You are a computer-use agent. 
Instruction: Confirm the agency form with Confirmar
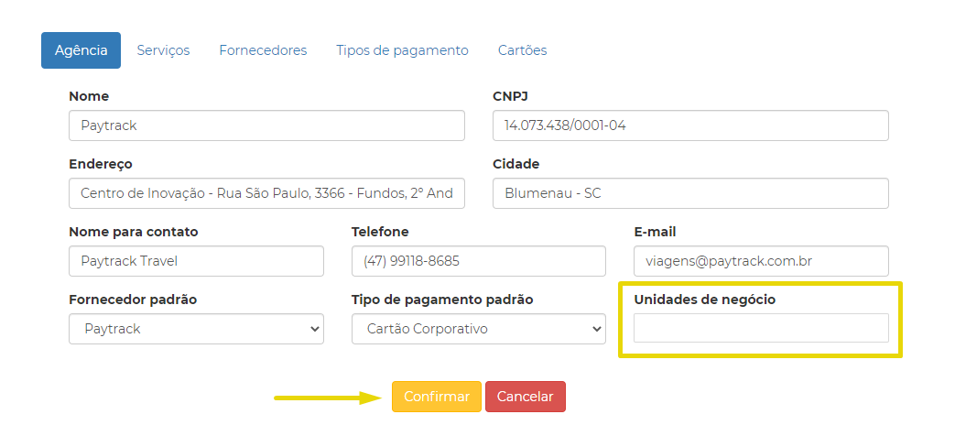(437, 397)
